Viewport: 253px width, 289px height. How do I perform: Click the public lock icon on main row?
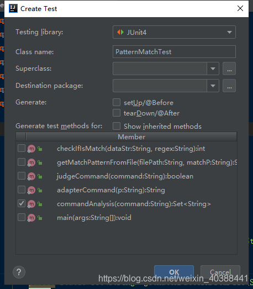tap(40, 218)
